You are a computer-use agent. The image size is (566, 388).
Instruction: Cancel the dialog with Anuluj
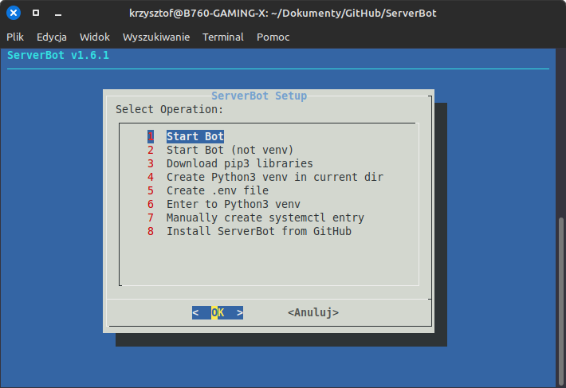click(313, 312)
